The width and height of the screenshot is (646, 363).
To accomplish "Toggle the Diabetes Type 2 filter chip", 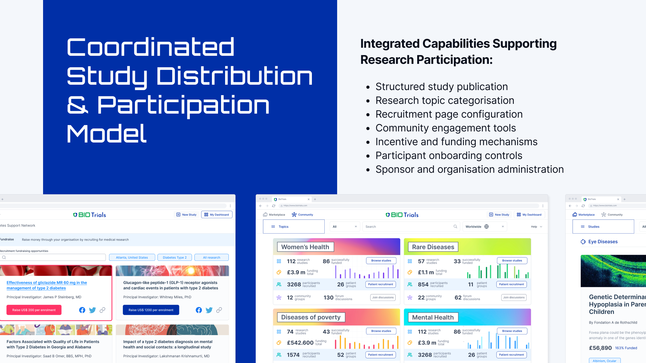I will (175, 257).
